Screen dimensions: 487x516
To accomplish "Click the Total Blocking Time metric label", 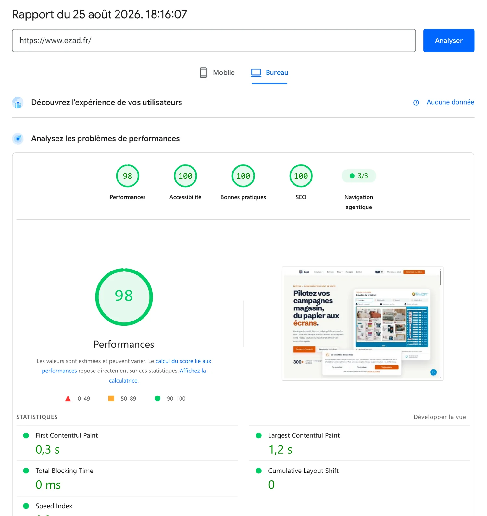I will point(64,471).
